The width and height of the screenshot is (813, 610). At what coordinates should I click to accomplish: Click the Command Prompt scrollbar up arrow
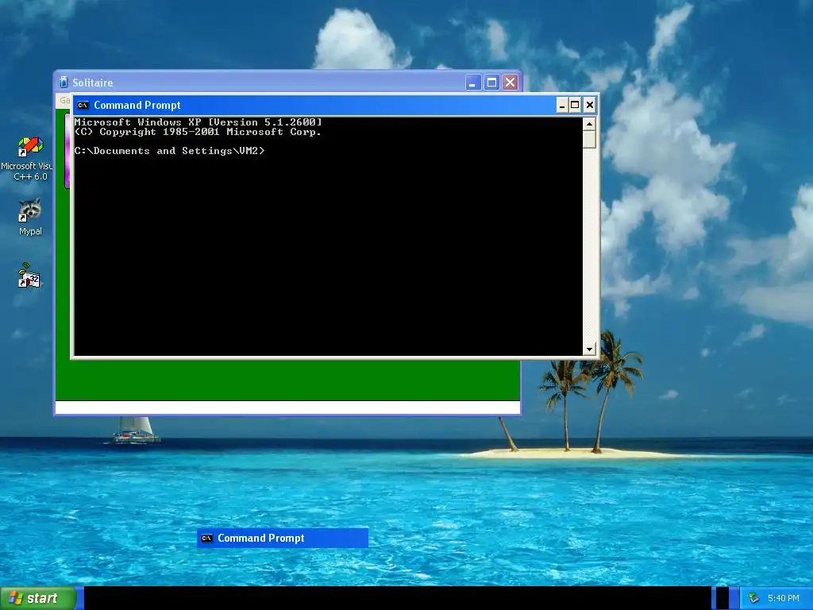coord(589,124)
